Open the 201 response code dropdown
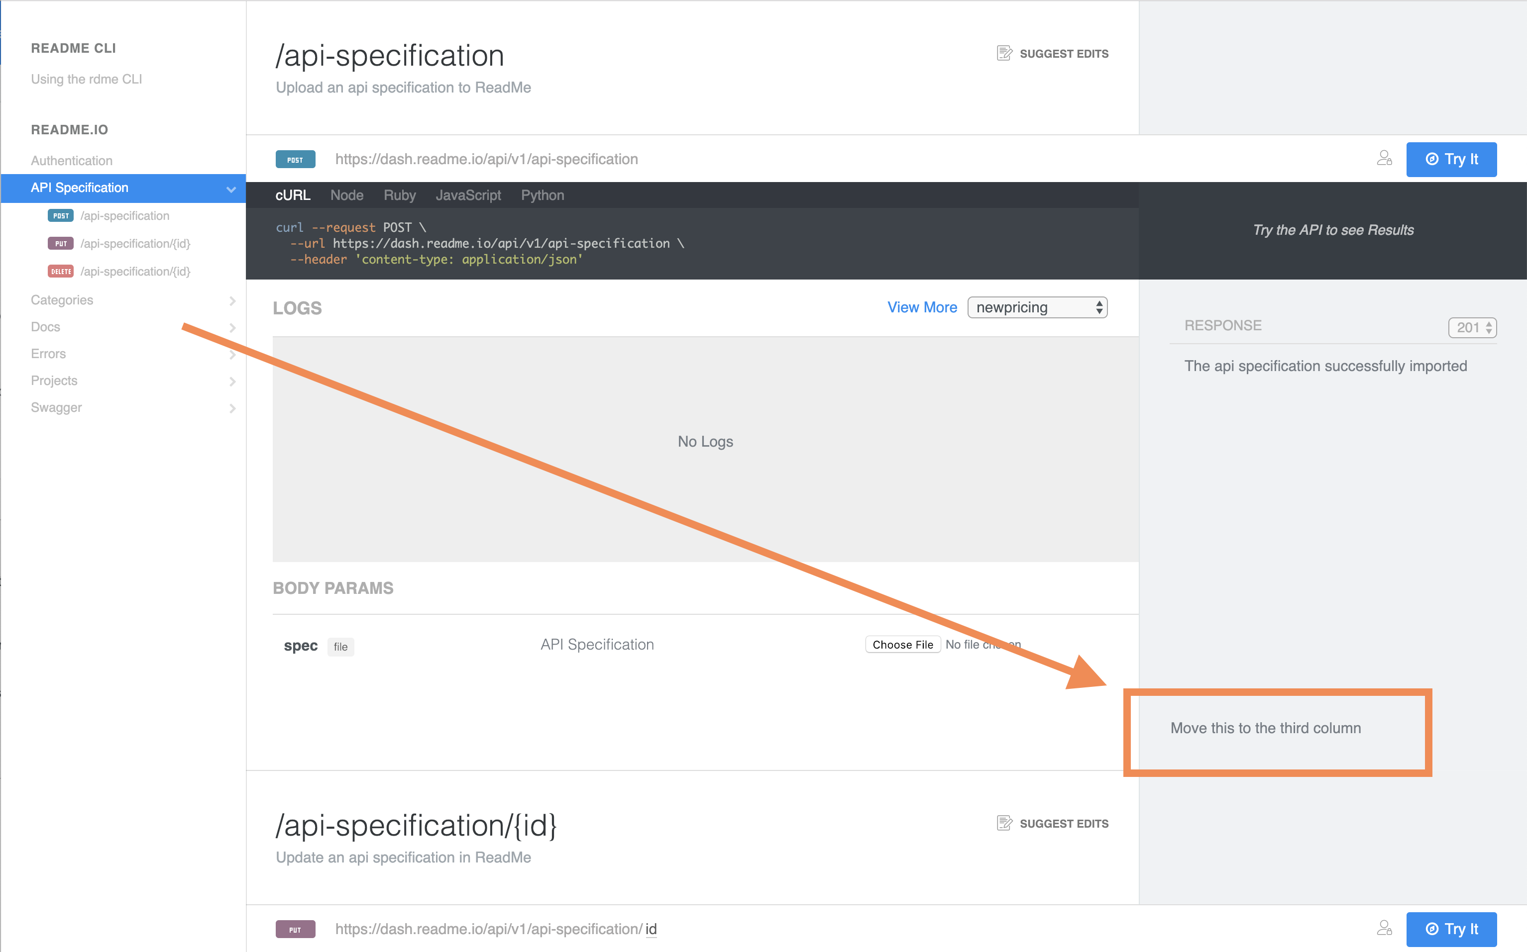 [x=1472, y=327]
